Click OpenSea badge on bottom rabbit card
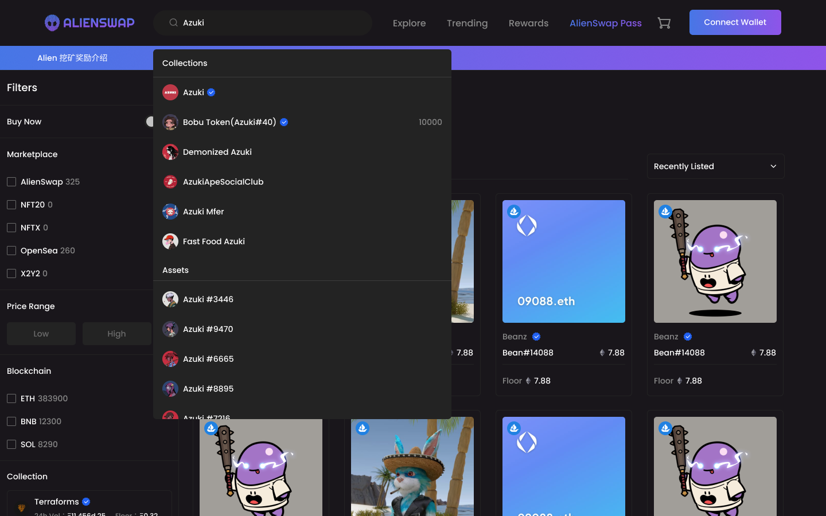The height and width of the screenshot is (516, 826). (363, 428)
